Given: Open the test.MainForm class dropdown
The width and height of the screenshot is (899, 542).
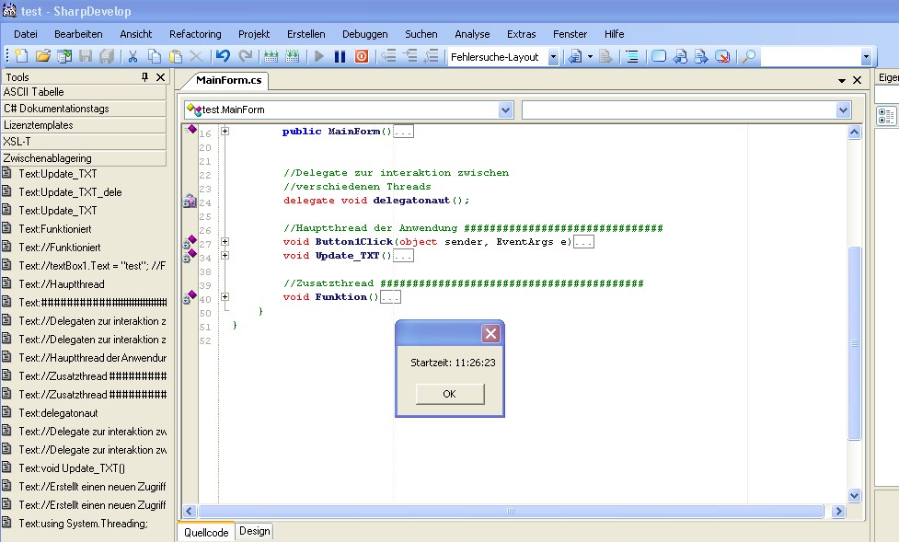Looking at the screenshot, I should 505,110.
